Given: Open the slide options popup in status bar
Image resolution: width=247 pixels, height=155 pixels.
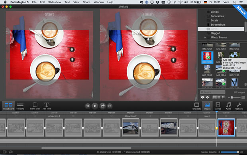Looking at the screenshot, I should click(5, 152).
